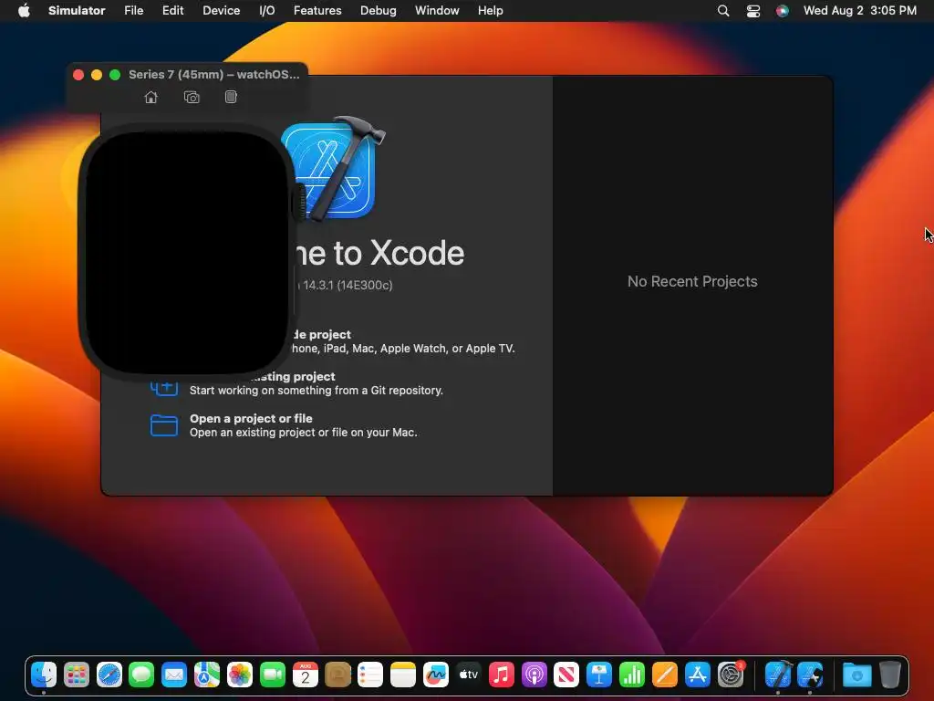Viewport: 934px width, 701px height.
Task: Click the black Apple Watch simulator screen
Action: 186,252
